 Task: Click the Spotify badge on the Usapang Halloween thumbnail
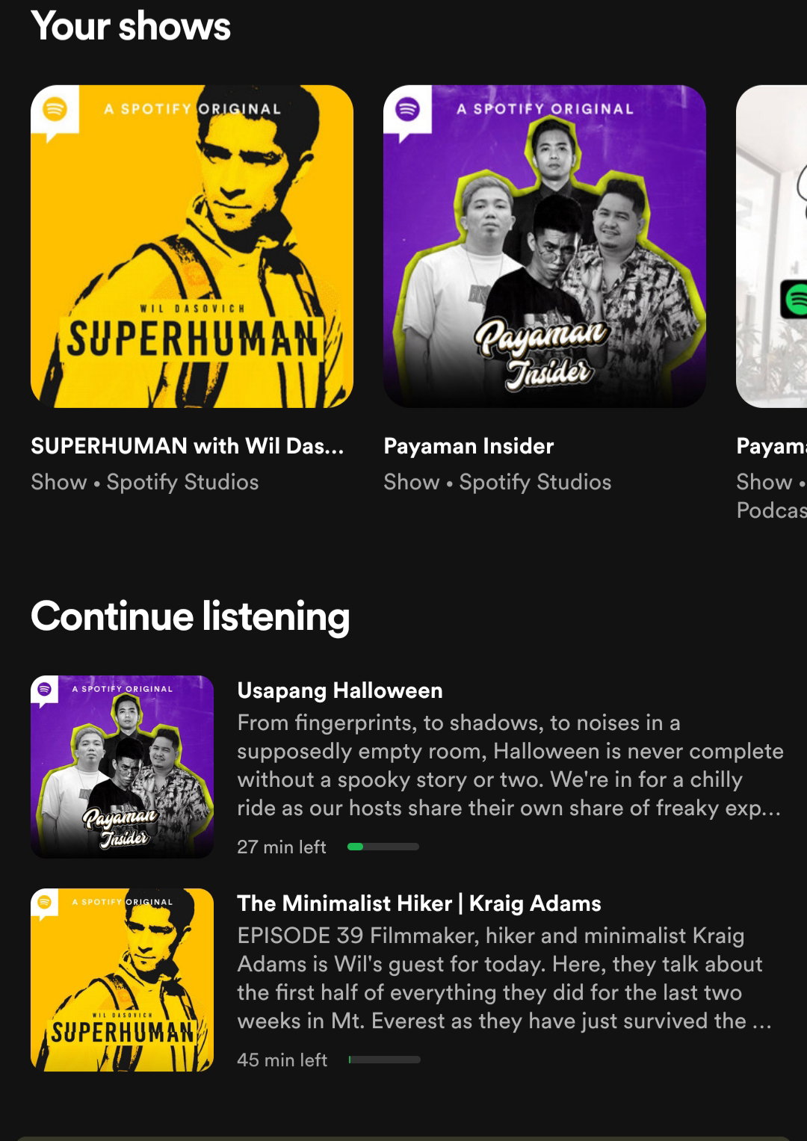(45, 690)
